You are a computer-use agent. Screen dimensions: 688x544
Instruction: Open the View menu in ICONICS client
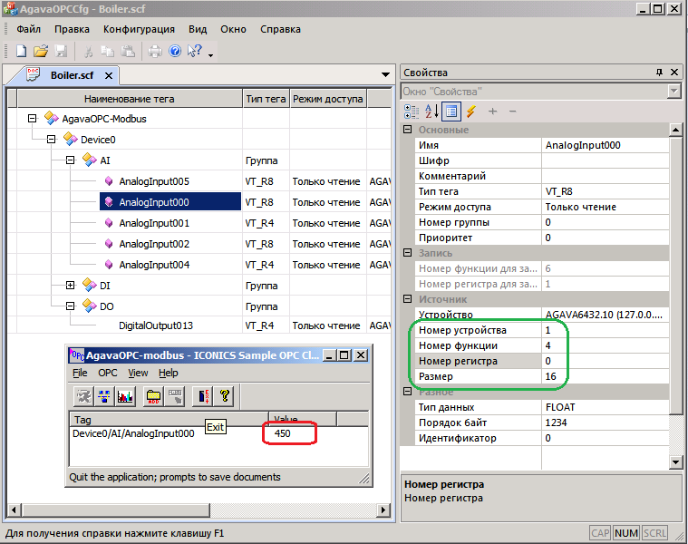[x=138, y=373]
